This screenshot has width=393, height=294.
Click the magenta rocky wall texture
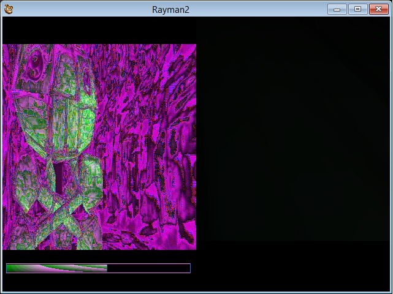(x=149, y=146)
